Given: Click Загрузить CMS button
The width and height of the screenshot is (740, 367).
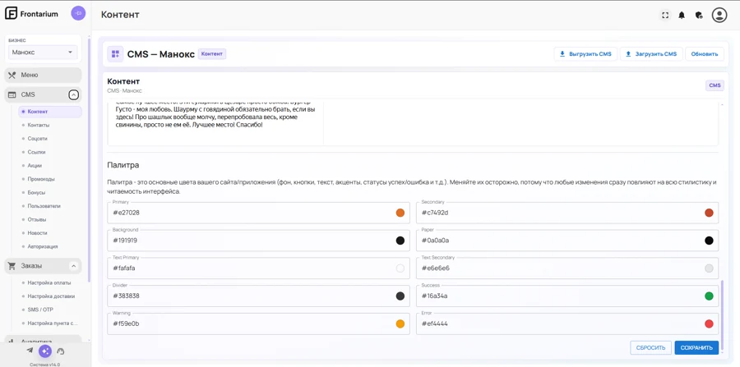Looking at the screenshot, I should click(x=651, y=53).
